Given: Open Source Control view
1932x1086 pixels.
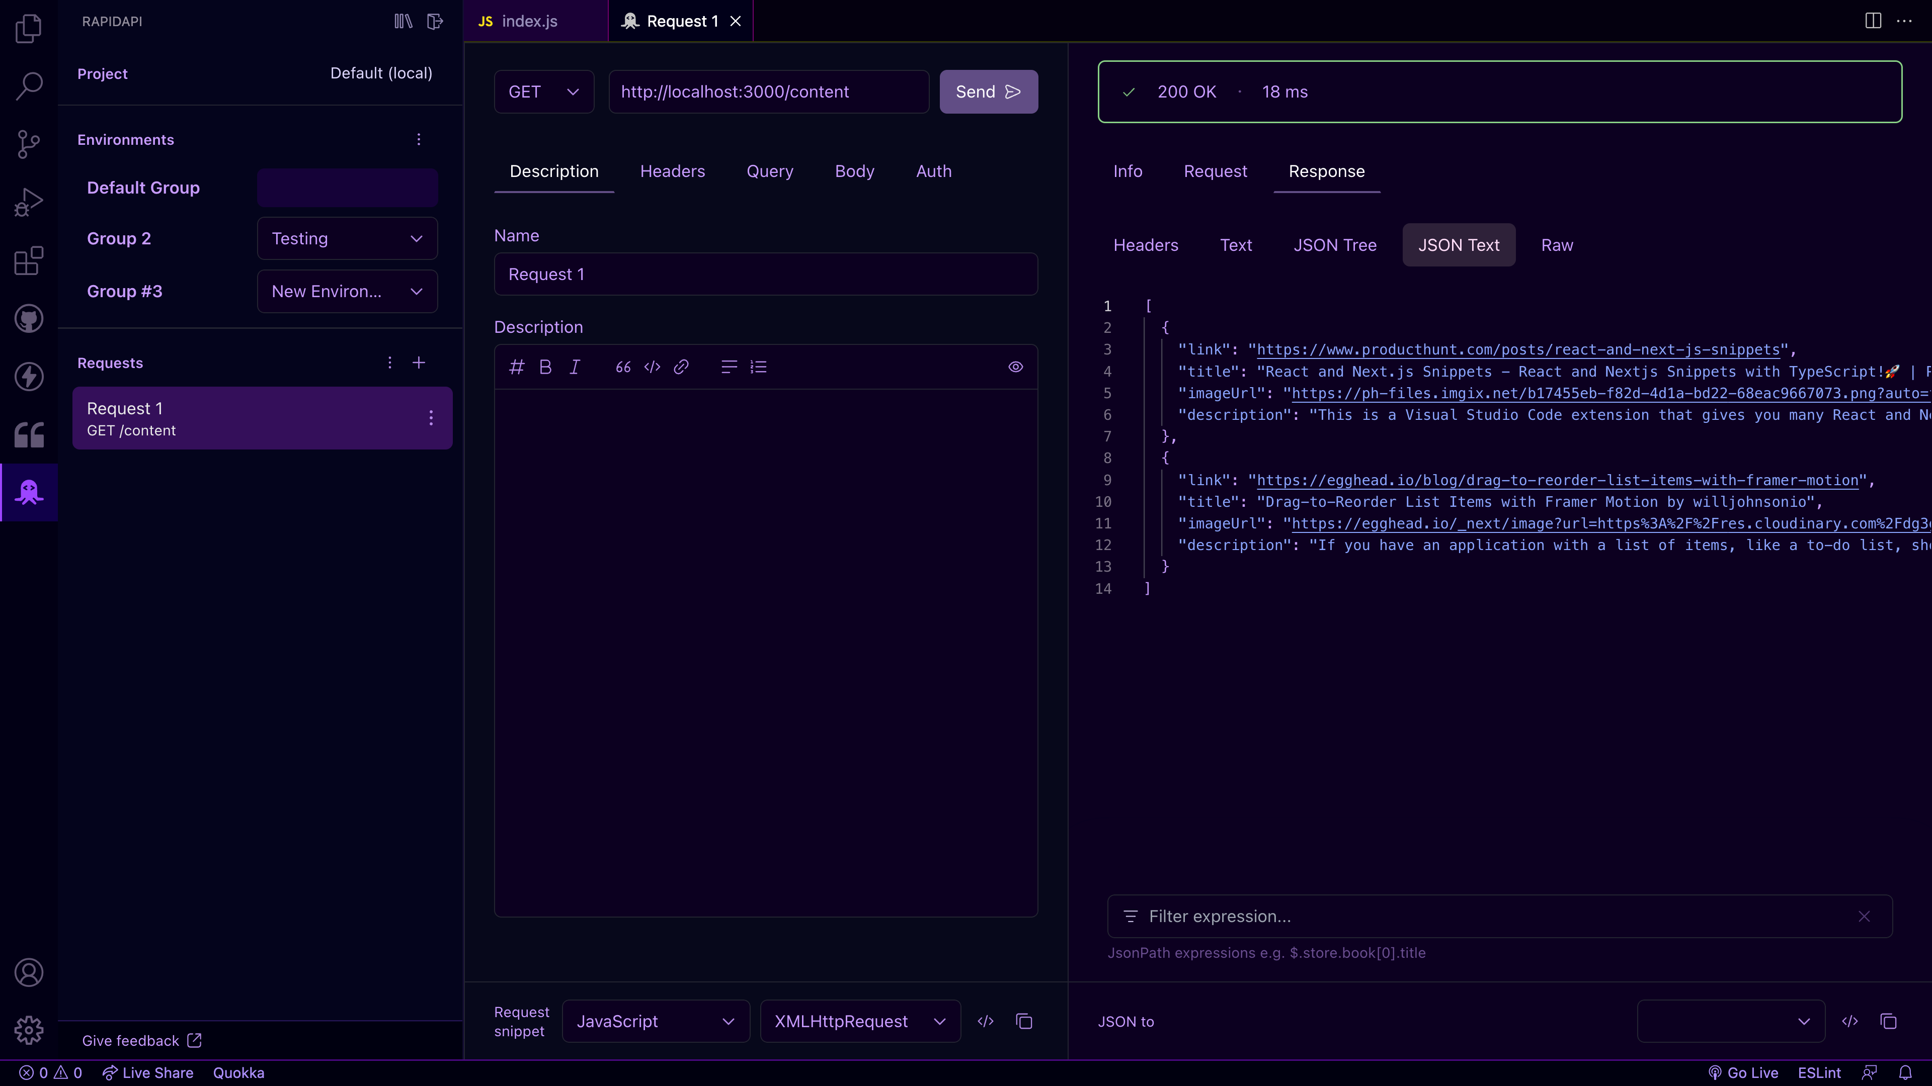Looking at the screenshot, I should [x=29, y=144].
